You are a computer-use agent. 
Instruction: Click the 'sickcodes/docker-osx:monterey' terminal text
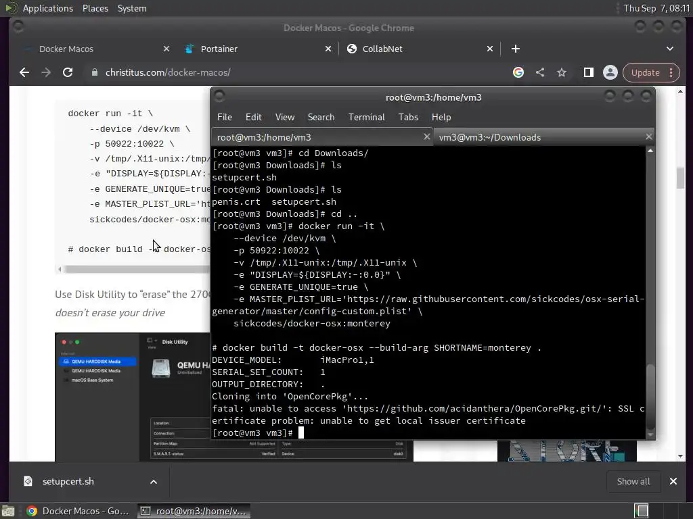311,324
